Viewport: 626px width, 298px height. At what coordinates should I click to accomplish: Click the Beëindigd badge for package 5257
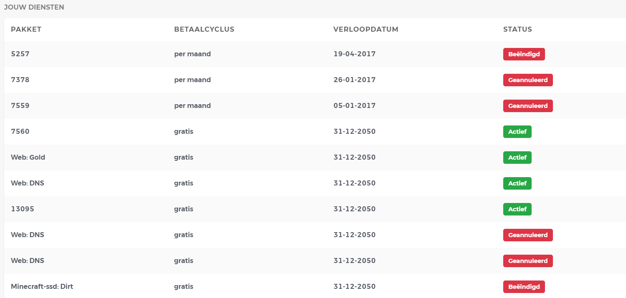[524, 54]
